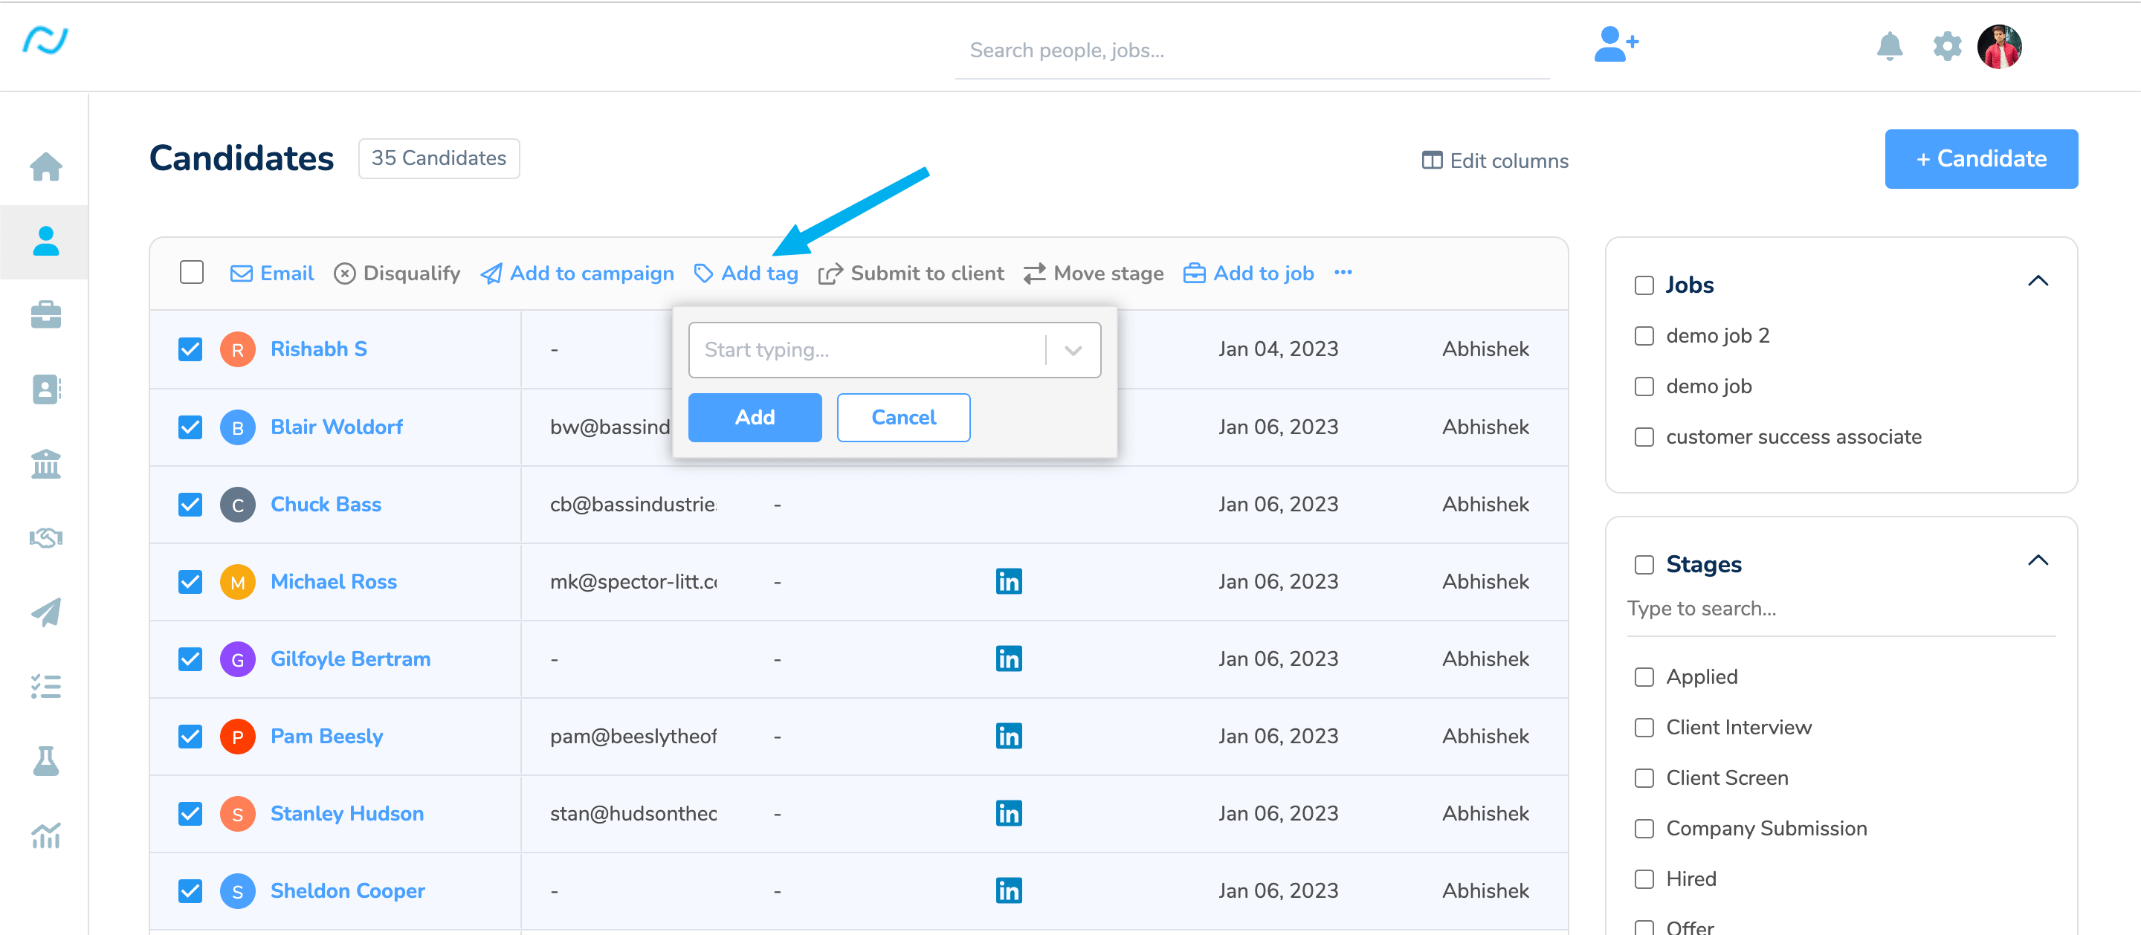The width and height of the screenshot is (2141, 935).
Task: Open Michael Ross's LinkedIn icon
Action: [x=1008, y=581]
